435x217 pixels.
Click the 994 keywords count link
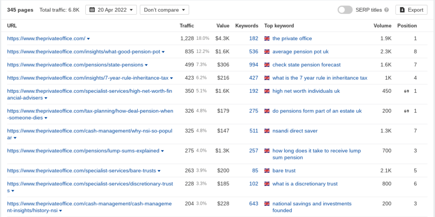(254, 65)
